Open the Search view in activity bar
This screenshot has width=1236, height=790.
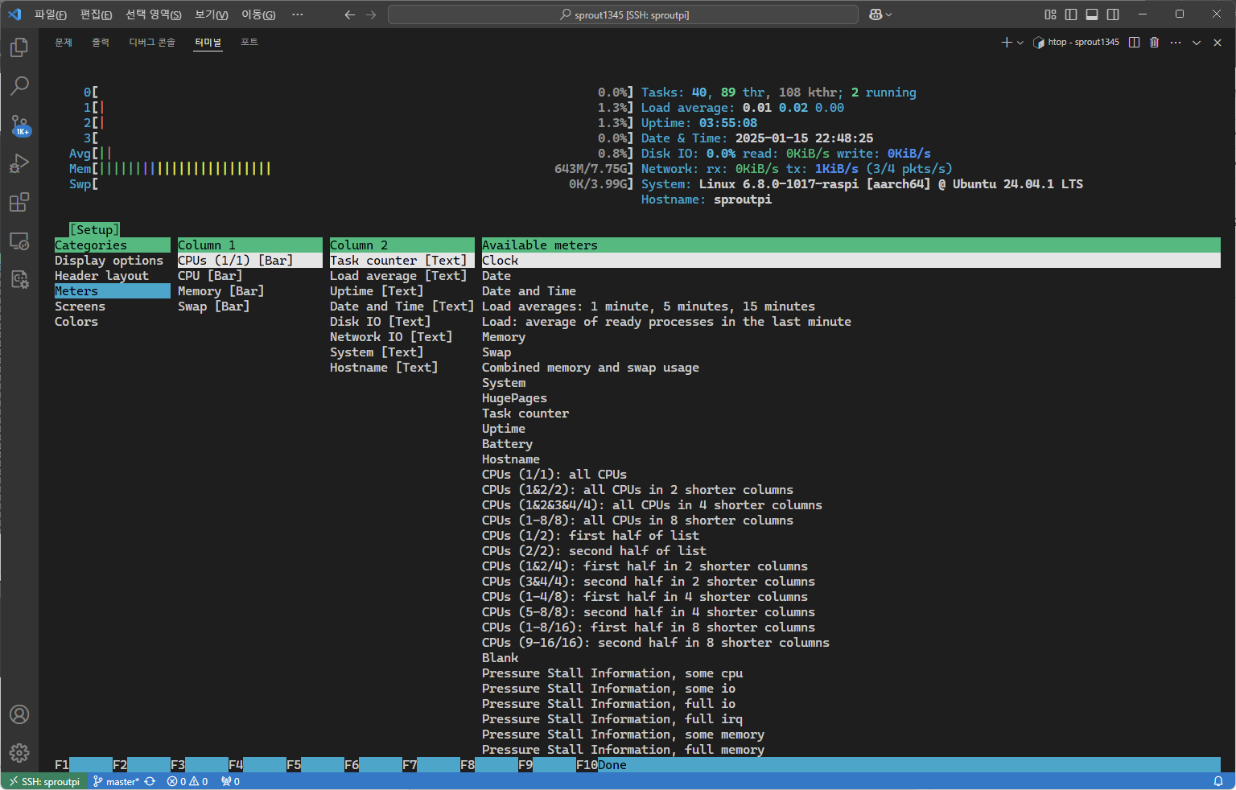pyautogui.click(x=19, y=85)
